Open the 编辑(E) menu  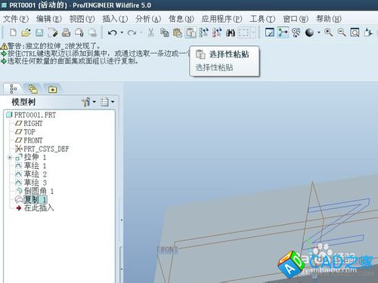point(49,19)
